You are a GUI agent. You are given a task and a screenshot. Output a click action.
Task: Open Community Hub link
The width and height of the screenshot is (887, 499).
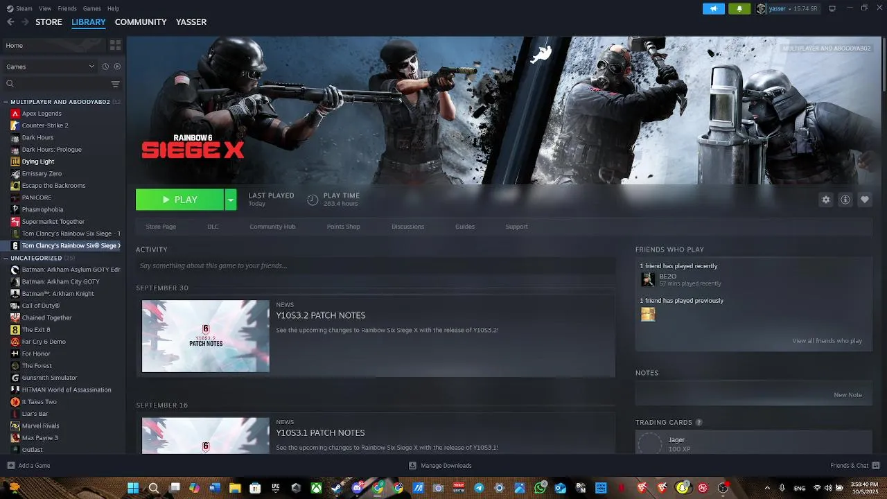tap(272, 227)
